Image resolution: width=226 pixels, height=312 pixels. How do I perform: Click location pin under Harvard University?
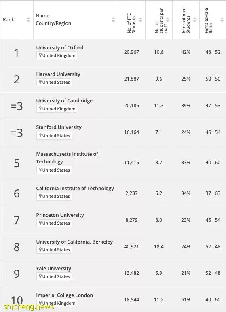[40, 82]
